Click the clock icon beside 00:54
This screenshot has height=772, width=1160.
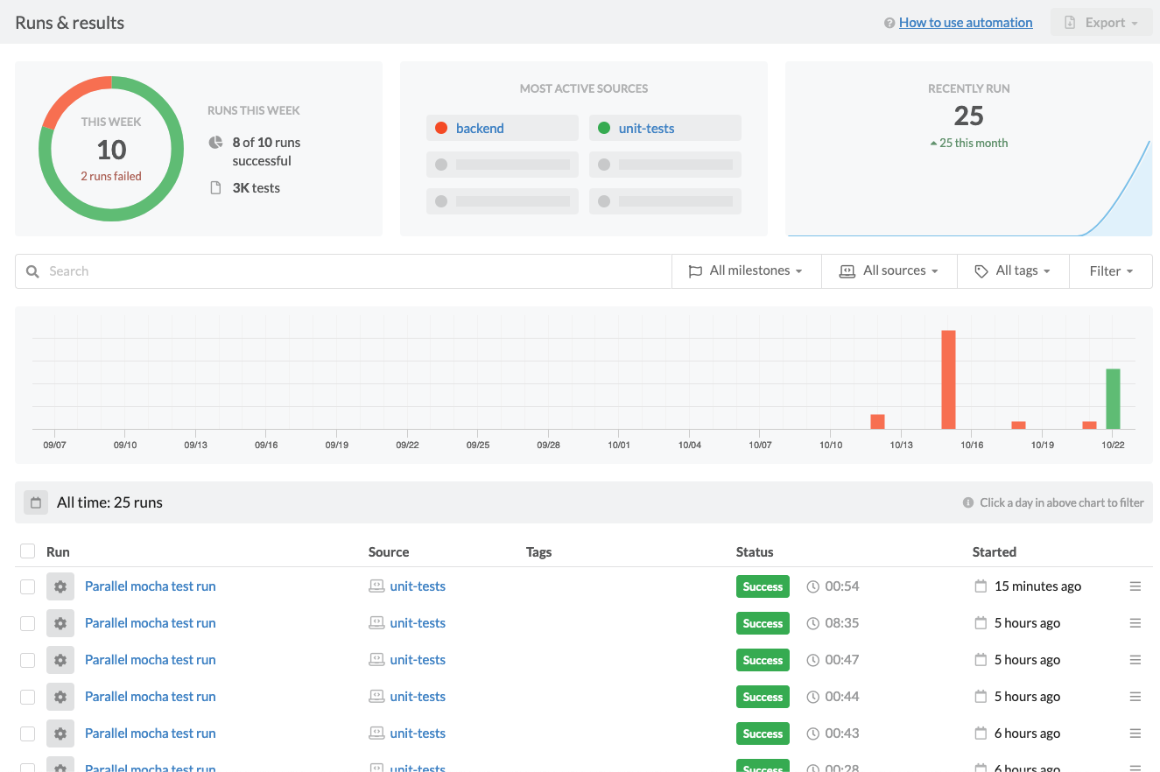coord(812,586)
